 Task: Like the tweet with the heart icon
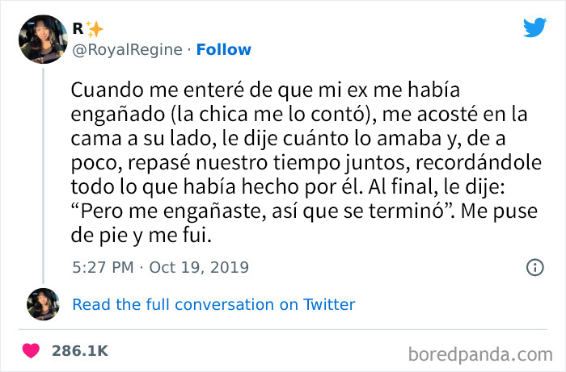pyautogui.click(x=32, y=351)
